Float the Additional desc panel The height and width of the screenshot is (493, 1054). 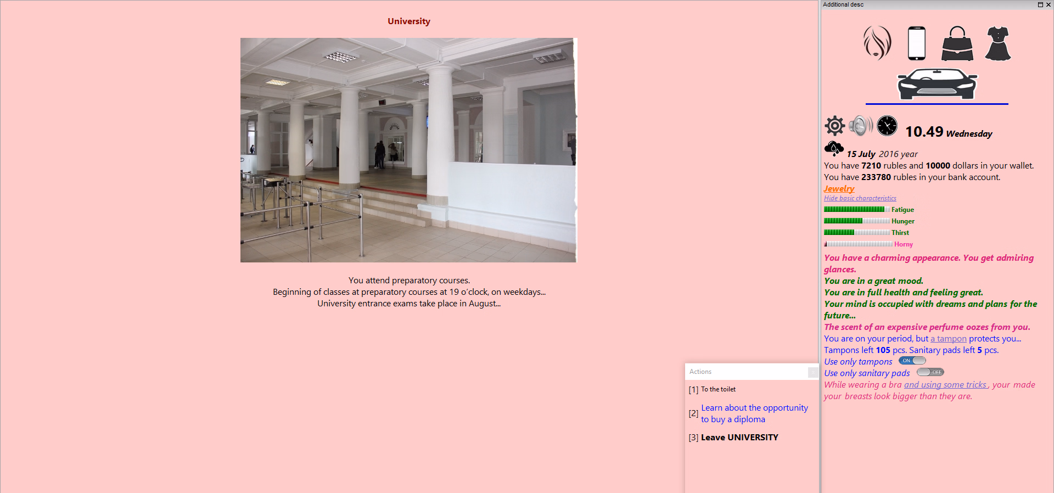coord(1040,4)
